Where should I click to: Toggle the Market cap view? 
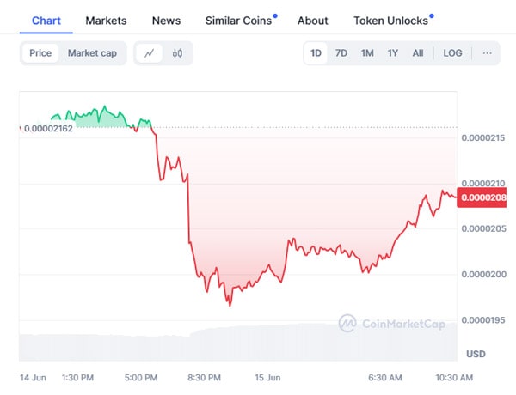(x=92, y=53)
